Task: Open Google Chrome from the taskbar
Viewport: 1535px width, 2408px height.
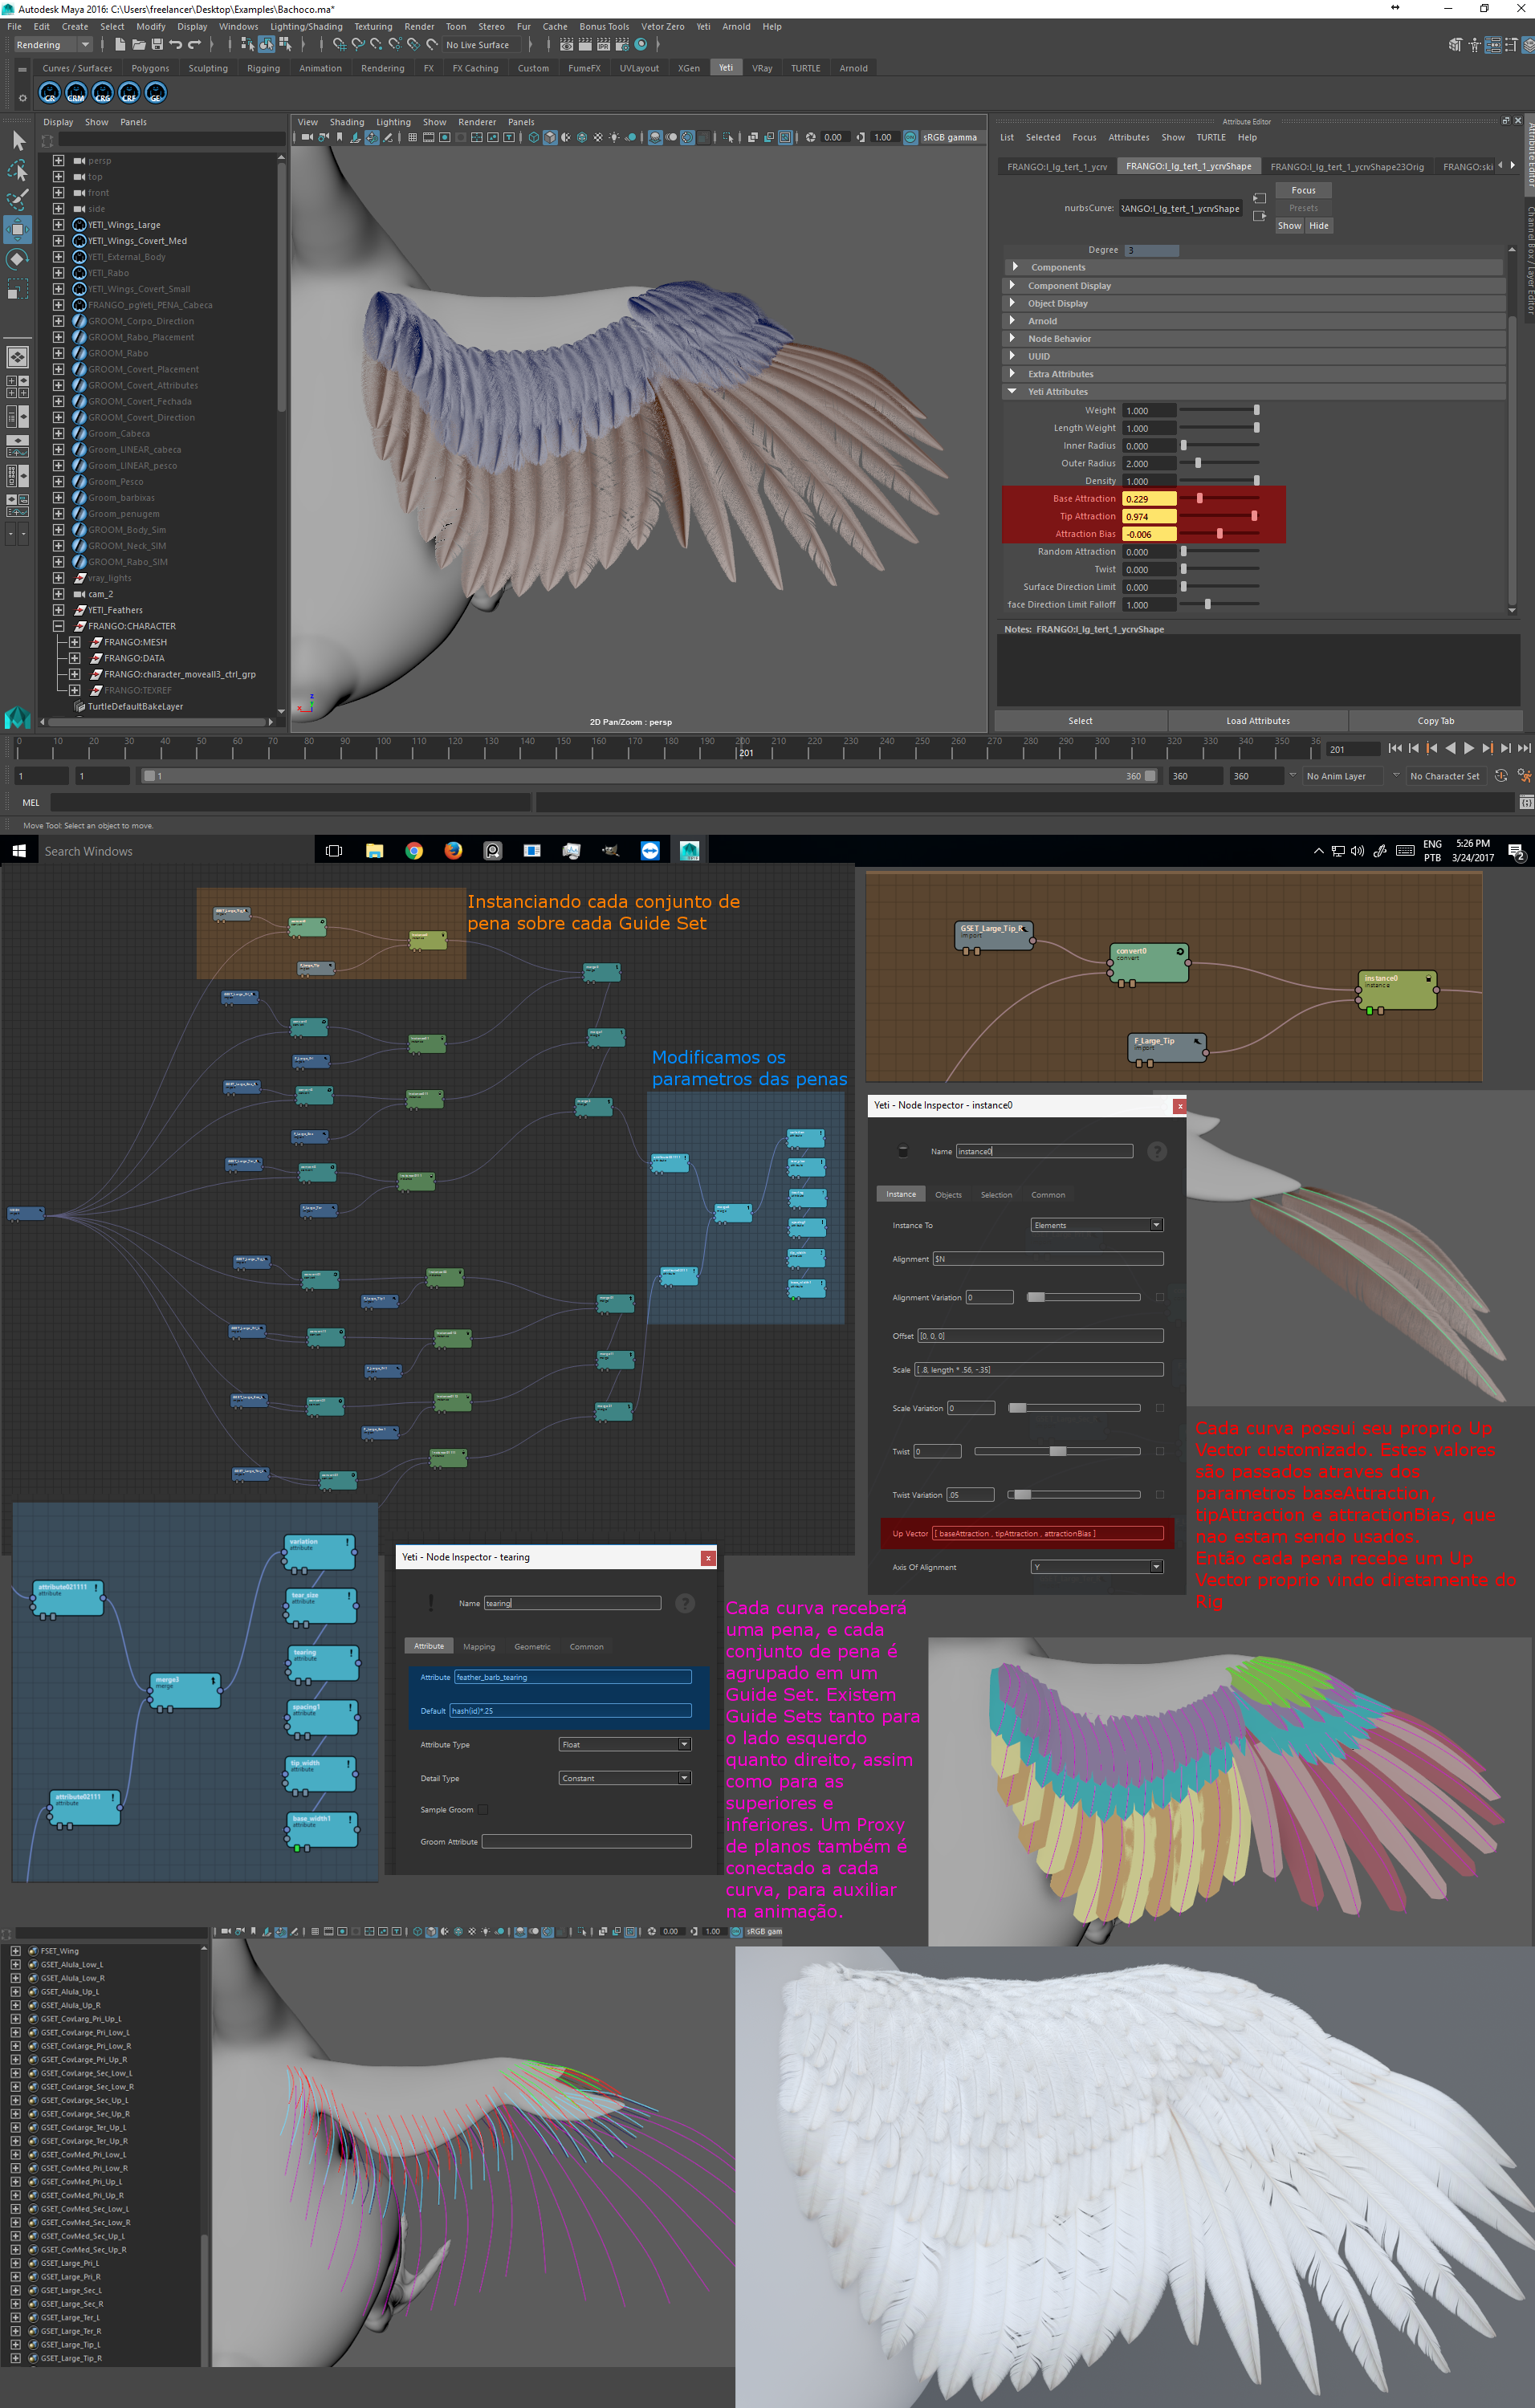Action: 414,851
